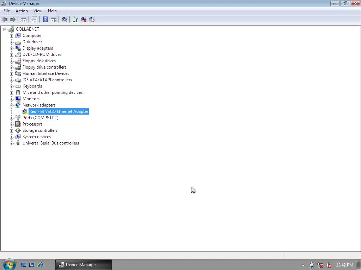Expand the Human Interface Devices category
The height and width of the screenshot is (270, 361).
[12, 74]
